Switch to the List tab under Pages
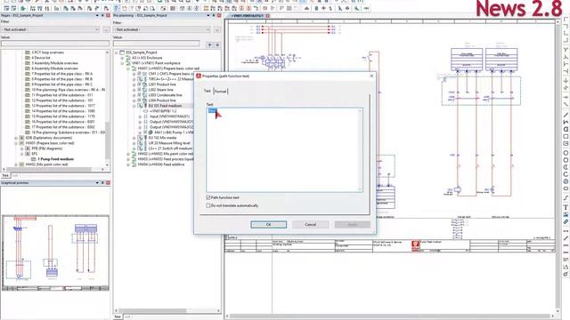This screenshot has height=320, width=570. (15, 176)
